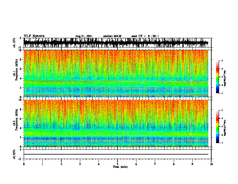
Task: Click the "-7" tick on ch.2 color bar
Action: click(x=222, y=143)
